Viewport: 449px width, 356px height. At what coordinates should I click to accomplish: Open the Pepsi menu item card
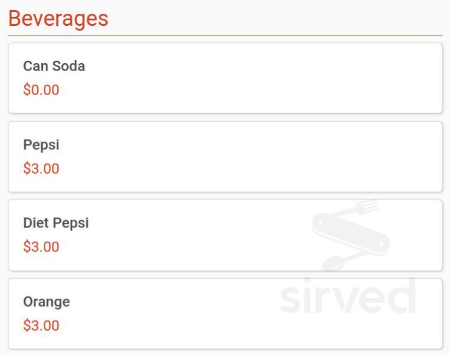coord(225,157)
